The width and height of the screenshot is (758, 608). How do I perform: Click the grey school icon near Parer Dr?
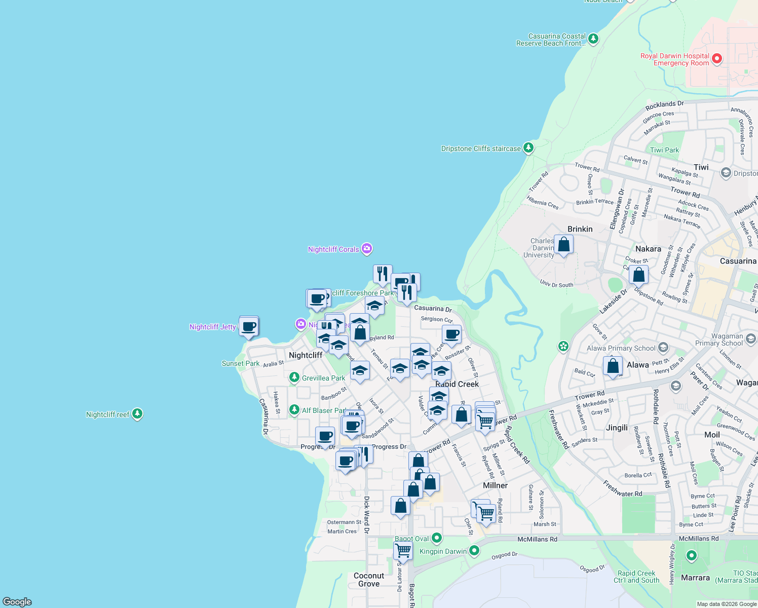675,387
